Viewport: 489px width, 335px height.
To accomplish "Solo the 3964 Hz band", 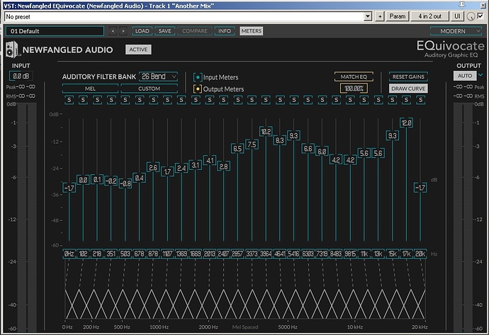I will pos(266,100).
